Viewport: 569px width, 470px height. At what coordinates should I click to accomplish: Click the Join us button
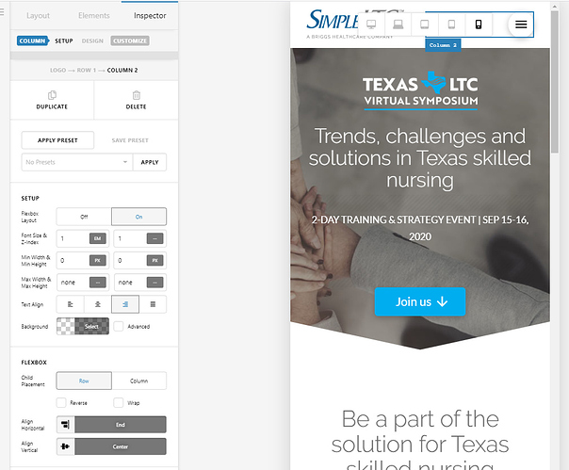[420, 301]
